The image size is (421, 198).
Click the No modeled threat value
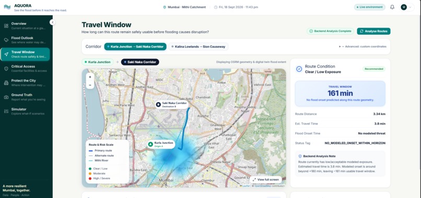tap(371, 133)
